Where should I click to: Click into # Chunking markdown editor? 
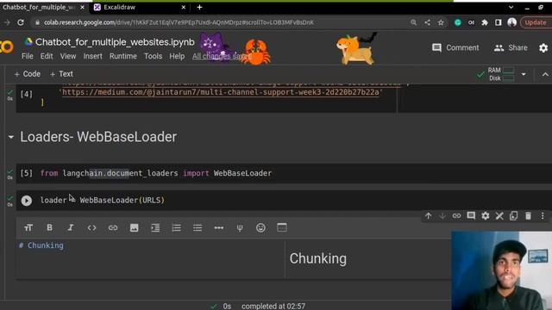[x=150, y=258]
